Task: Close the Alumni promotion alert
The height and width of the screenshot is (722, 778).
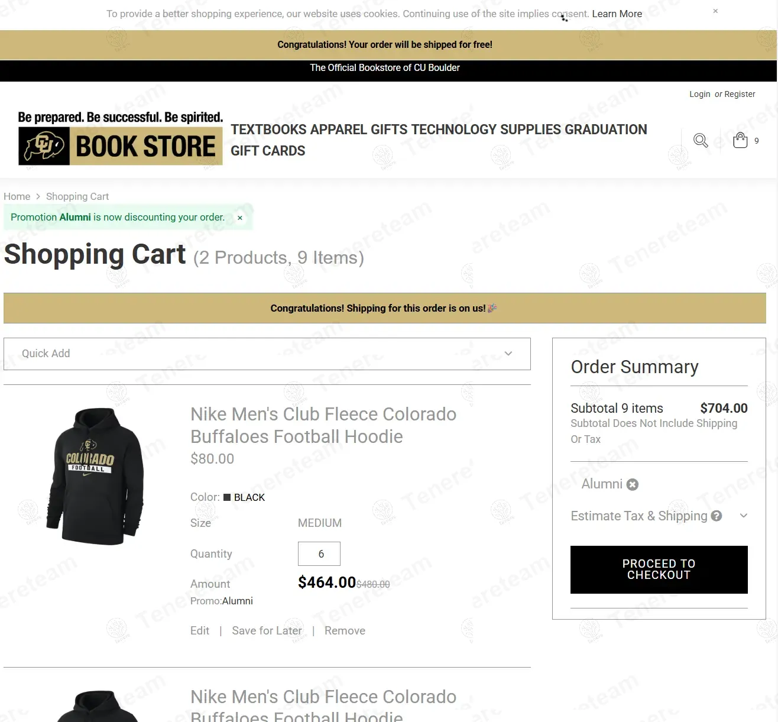Action: tap(240, 218)
